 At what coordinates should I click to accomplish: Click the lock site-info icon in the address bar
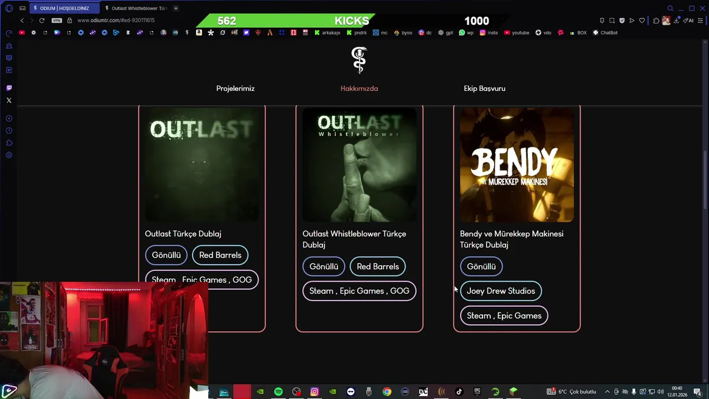69,21
